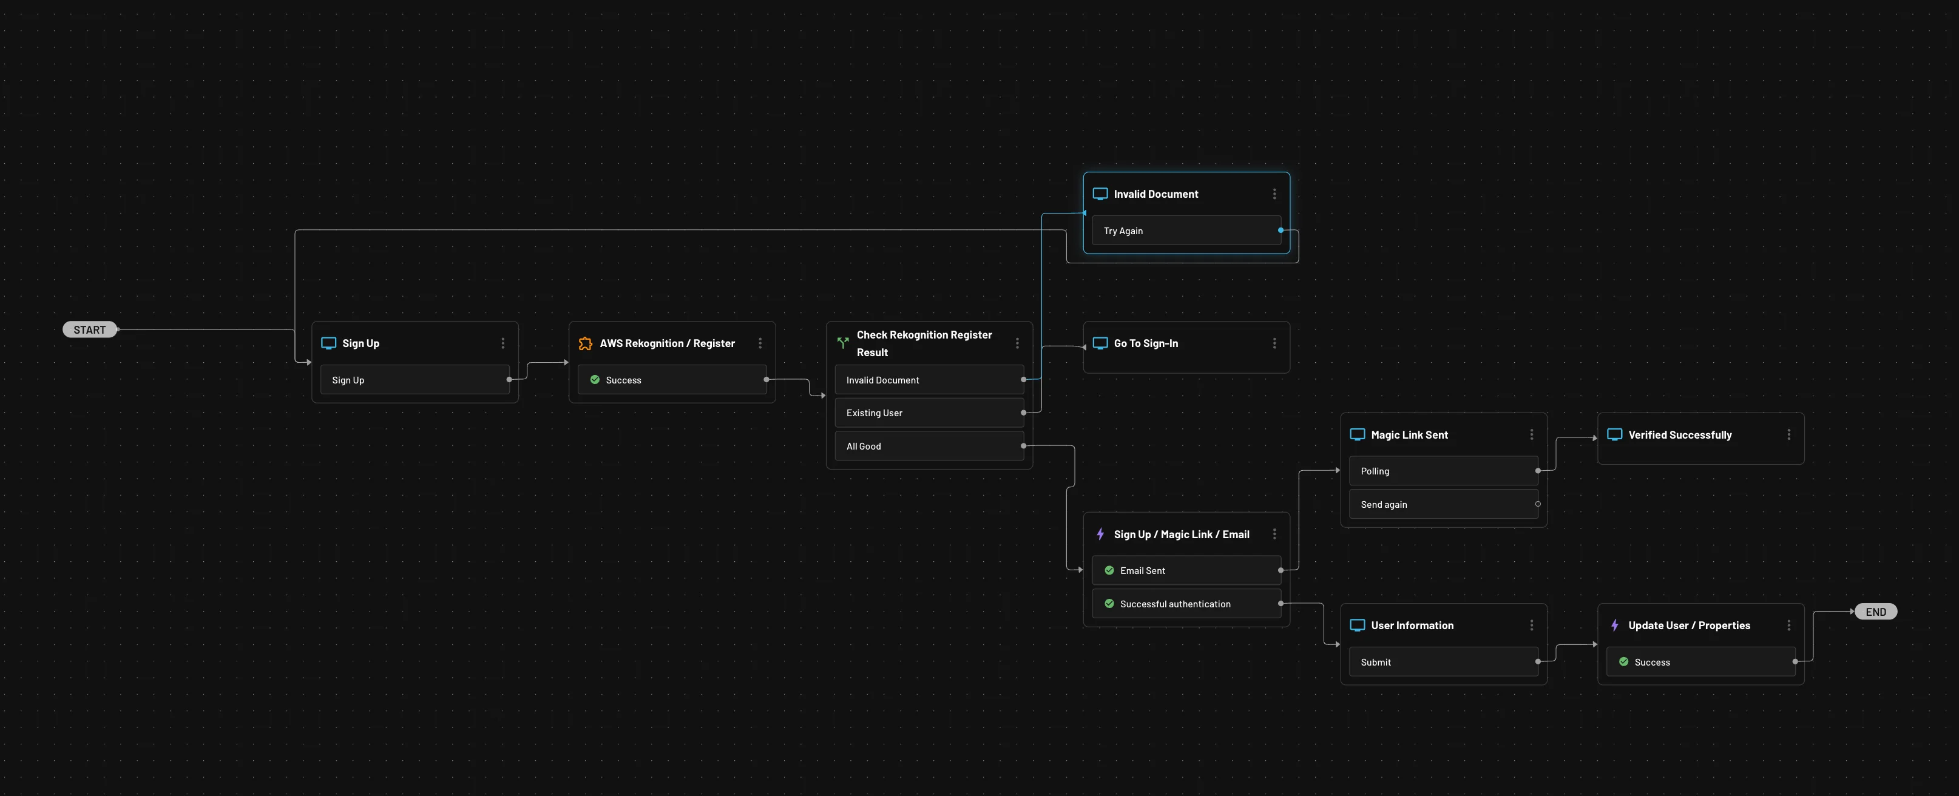The height and width of the screenshot is (796, 1959).
Task: Click the Magic Link Email lightning icon
Action: 1100,535
